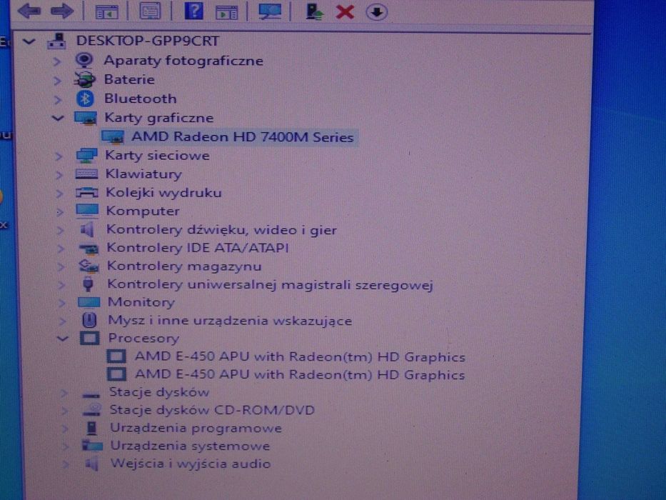Select Urządzenia systemowe label

[190, 446]
